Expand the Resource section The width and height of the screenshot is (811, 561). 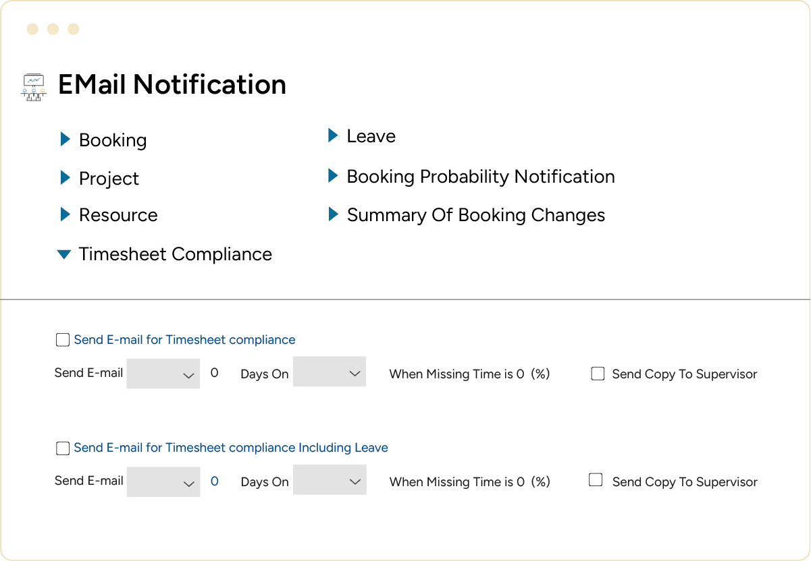65,215
